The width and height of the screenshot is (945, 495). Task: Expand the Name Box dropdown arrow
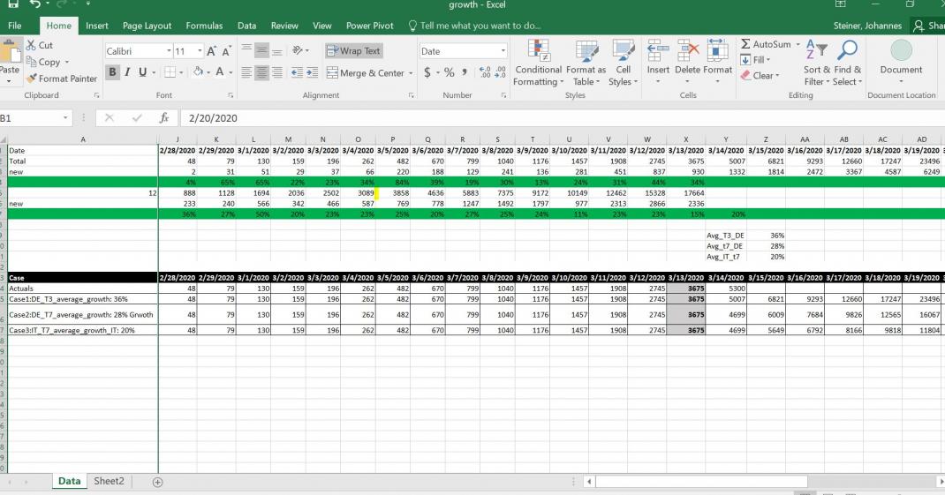coord(66,117)
